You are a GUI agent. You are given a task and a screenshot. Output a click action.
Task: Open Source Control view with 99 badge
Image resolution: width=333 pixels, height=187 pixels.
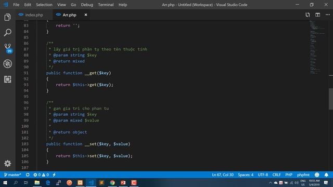tap(8, 48)
